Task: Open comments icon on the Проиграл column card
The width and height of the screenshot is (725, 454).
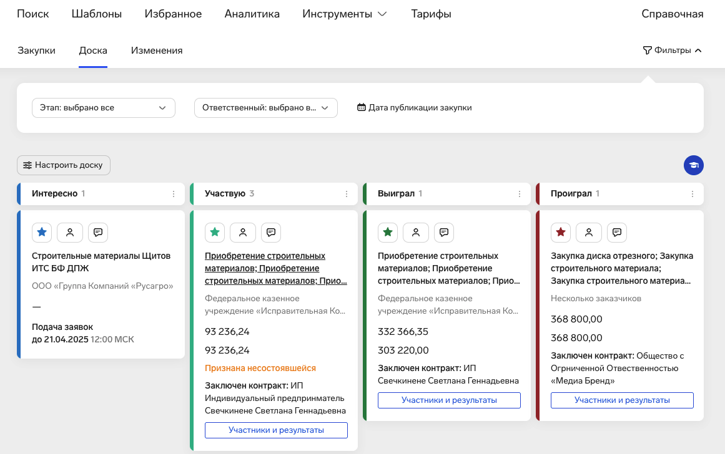Action: (x=617, y=233)
